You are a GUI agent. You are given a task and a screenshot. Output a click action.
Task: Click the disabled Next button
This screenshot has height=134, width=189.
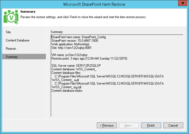129,125
